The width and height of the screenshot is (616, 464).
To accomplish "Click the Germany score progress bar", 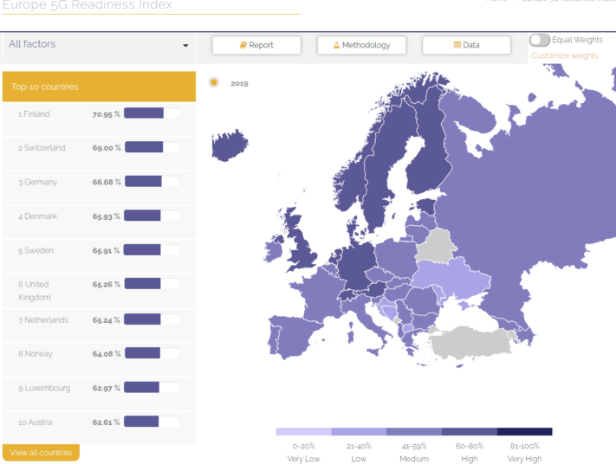I will (151, 182).
